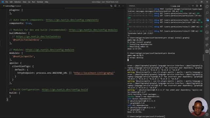Open the View menu

[x=25, y=2]
